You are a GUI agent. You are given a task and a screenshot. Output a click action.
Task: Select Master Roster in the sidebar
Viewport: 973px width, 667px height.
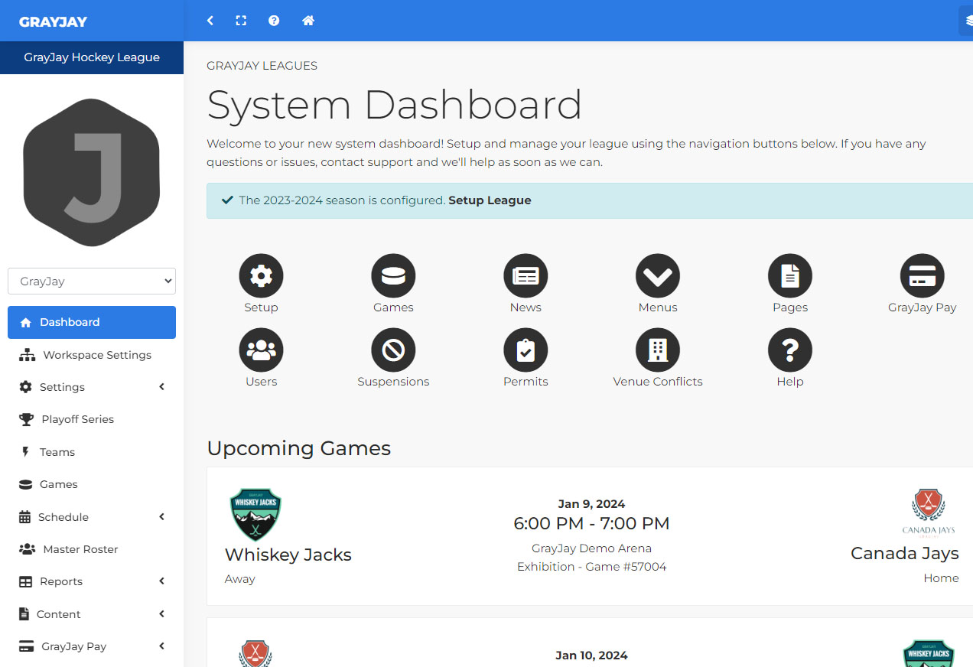coord(80,549)
